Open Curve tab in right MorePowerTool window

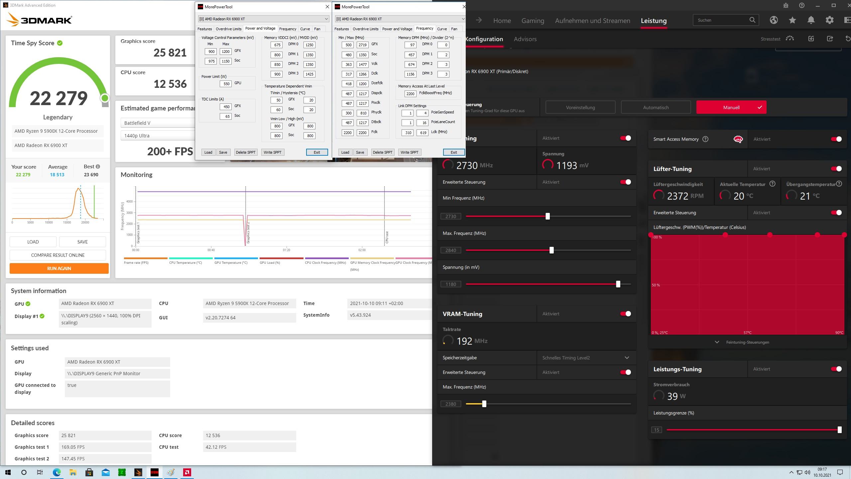(x=442, y=29)
